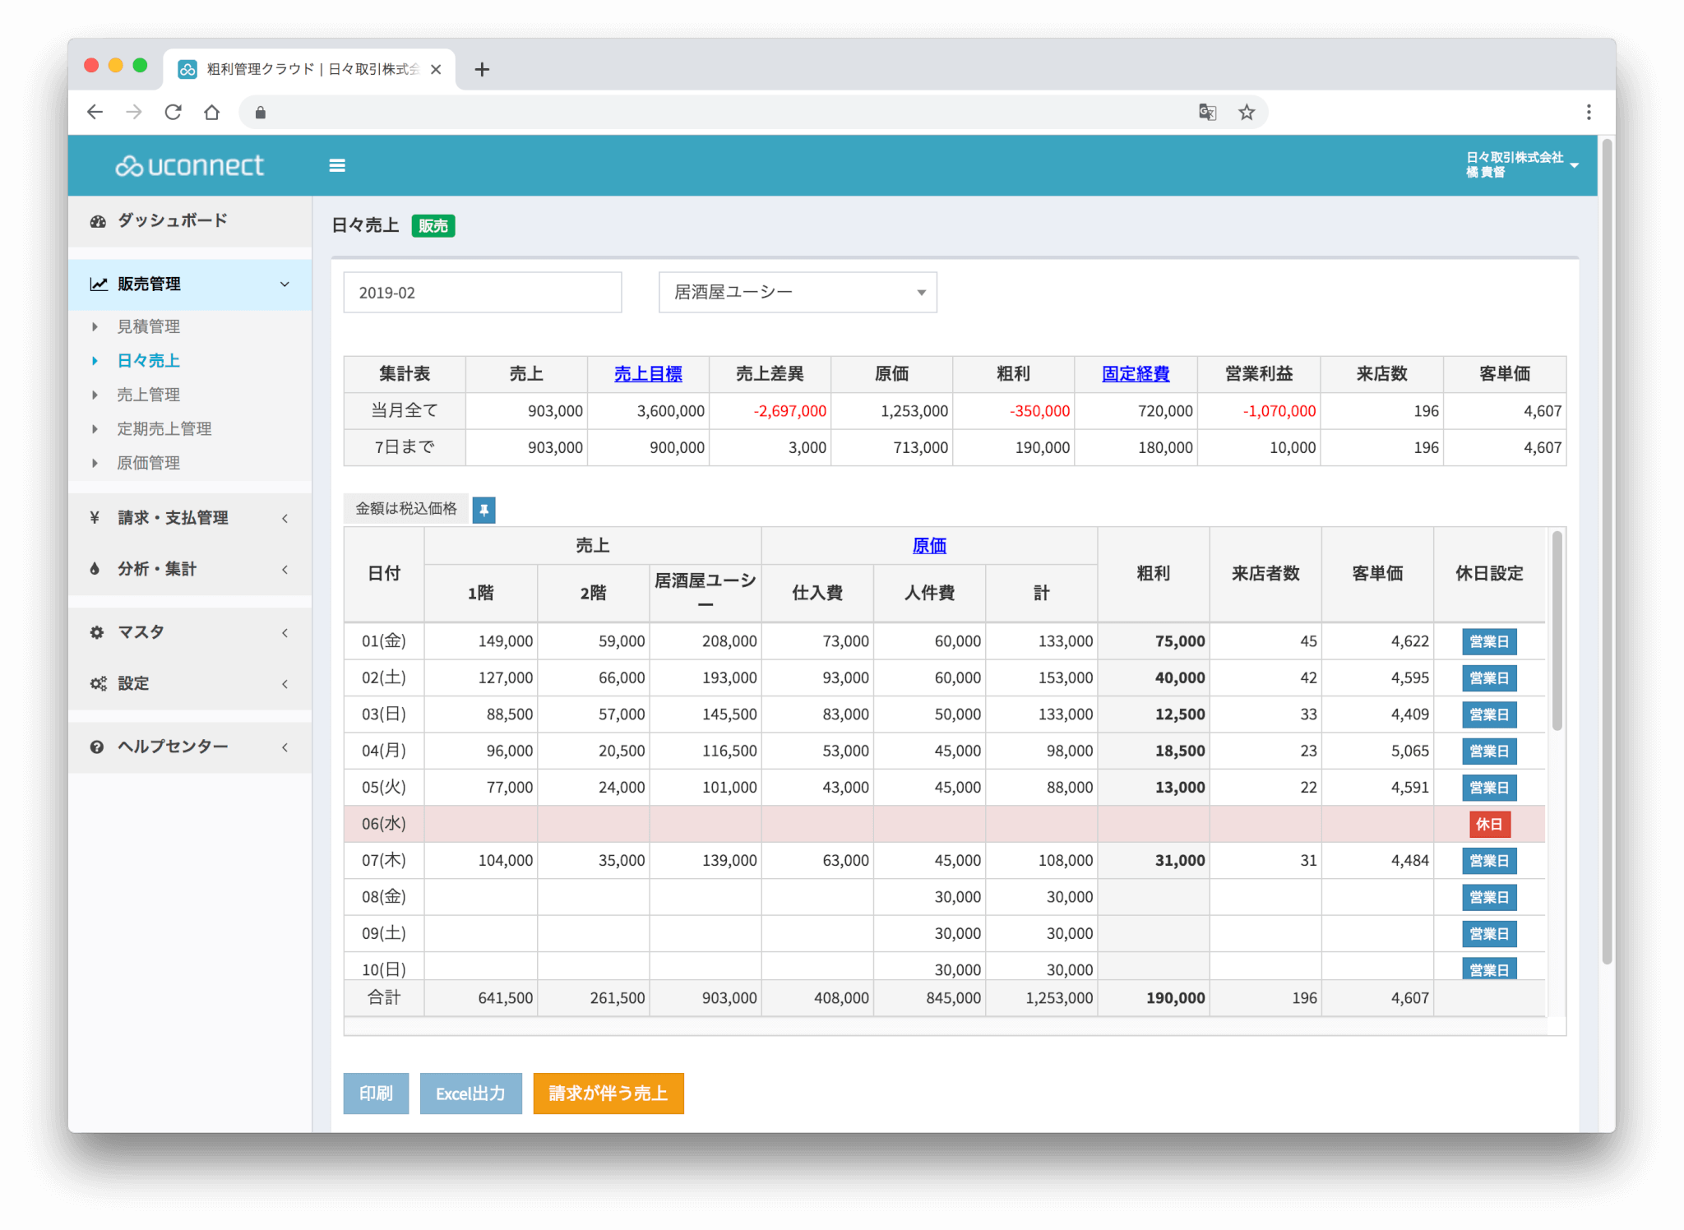1684x1230 pixels.
Task: Open the 固定経費 link
Action: pos(1136,374)
